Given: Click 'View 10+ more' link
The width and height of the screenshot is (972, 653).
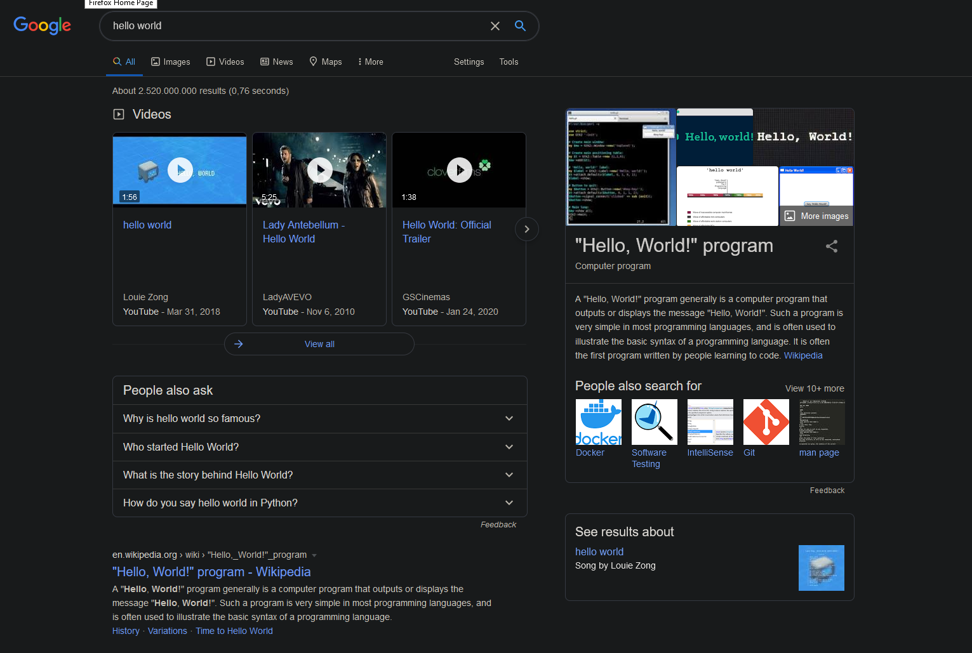Looking at the screenshot, I should click(815, 388).
